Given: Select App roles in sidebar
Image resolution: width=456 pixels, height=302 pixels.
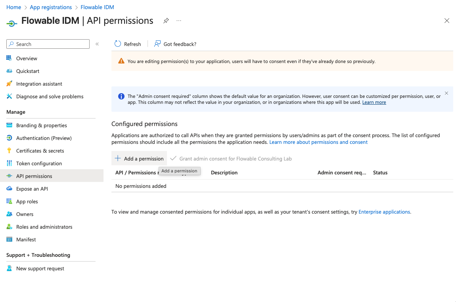Looking at the screenshot, I should pos(27,201).
